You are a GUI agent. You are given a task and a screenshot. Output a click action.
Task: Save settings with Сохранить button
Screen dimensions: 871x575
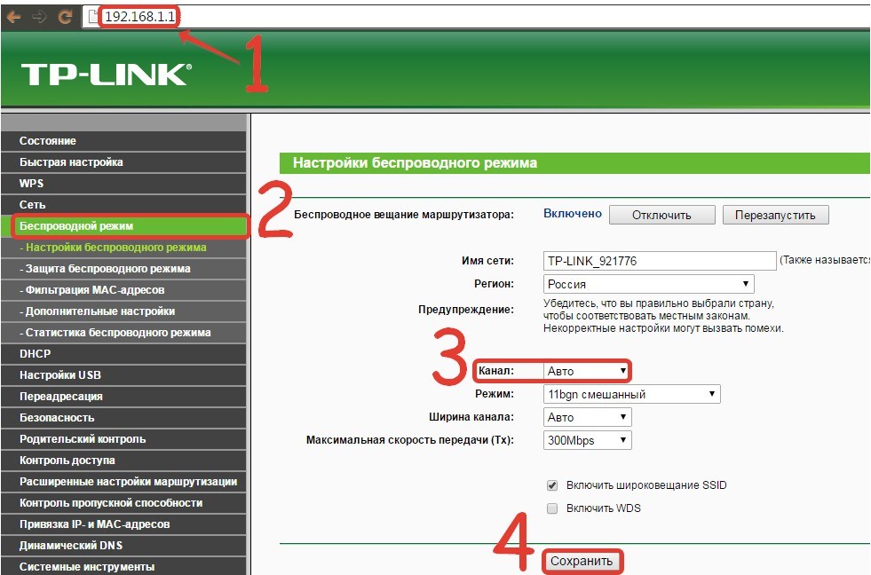pyautogui.click(x=582, y=561)
